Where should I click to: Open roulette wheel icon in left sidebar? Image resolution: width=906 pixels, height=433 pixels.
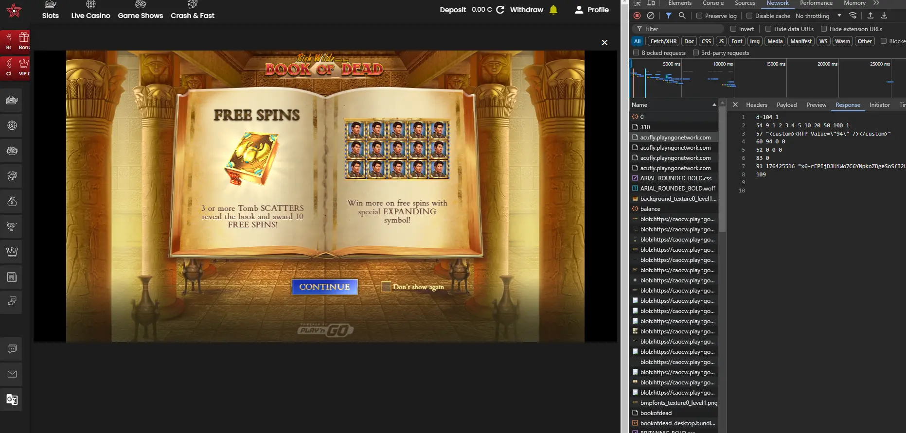pyautogui.click(x=12, y=151)
